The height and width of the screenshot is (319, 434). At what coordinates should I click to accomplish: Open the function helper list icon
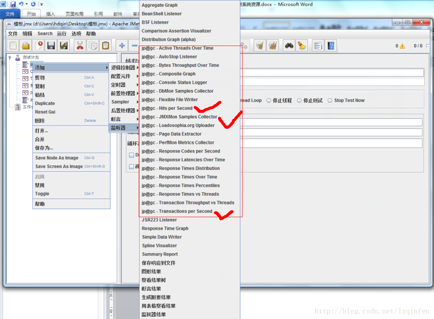click(x=318, y=46)
